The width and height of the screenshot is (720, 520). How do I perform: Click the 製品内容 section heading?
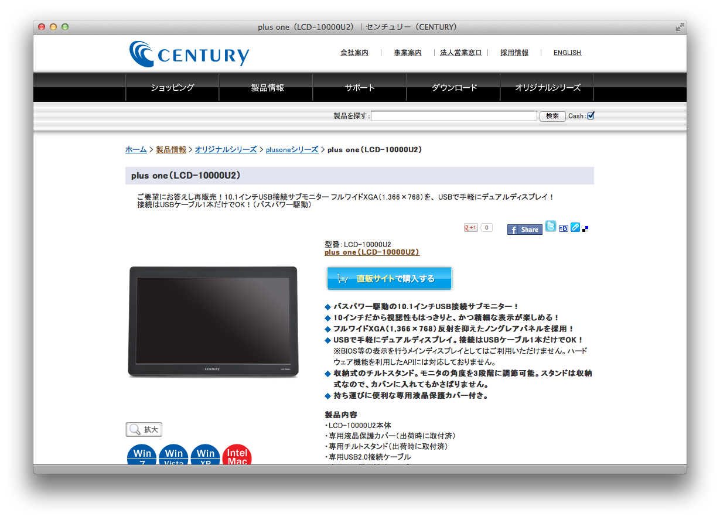tap(341, 415)
